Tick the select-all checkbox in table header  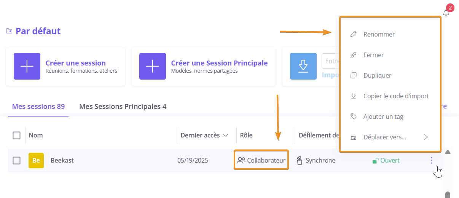point(16,135)
